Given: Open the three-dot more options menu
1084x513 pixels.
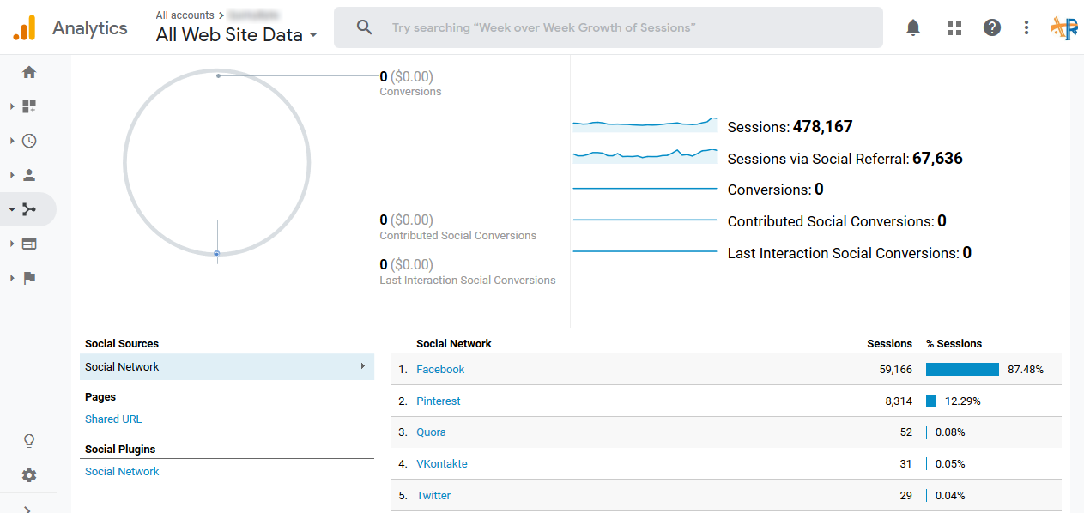Looking at the screenshot, I should tap(1026, 27).
